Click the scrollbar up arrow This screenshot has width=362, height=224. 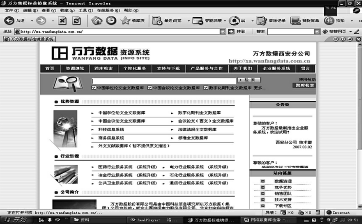[360, 45]
